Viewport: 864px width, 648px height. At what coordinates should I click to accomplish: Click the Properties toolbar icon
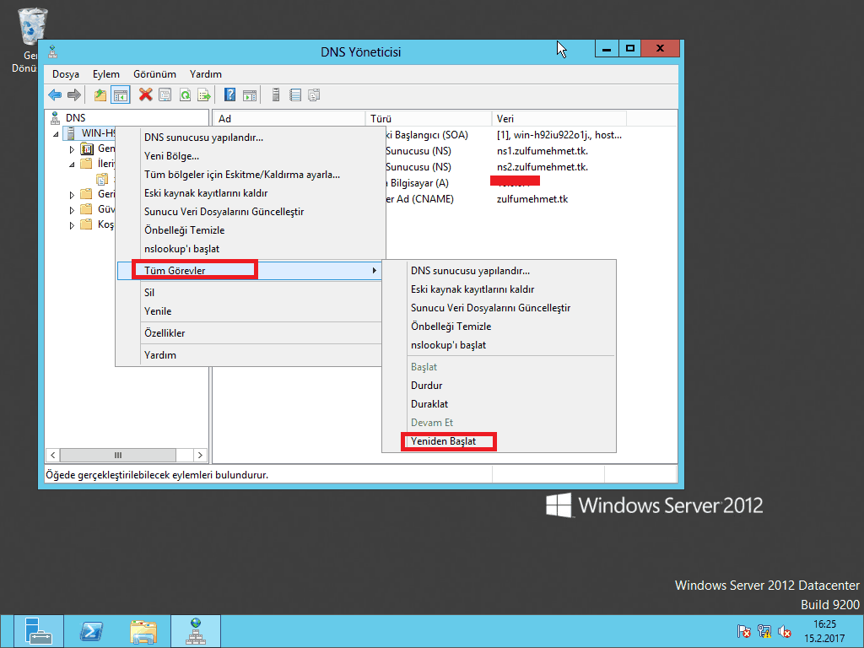(x=165, y=95)
